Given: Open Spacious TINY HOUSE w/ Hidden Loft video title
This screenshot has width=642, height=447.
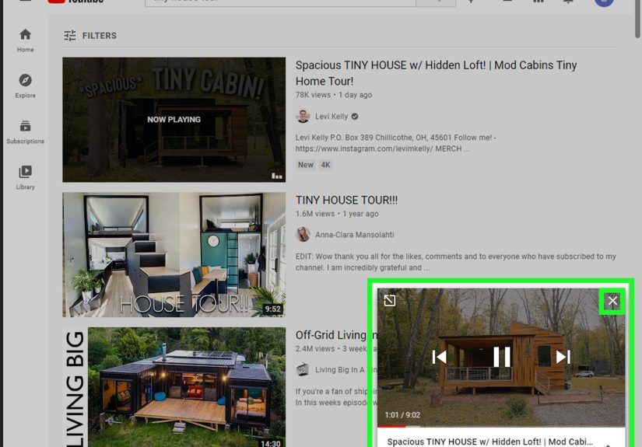Looking at the screenshot, I should (436, 73).
